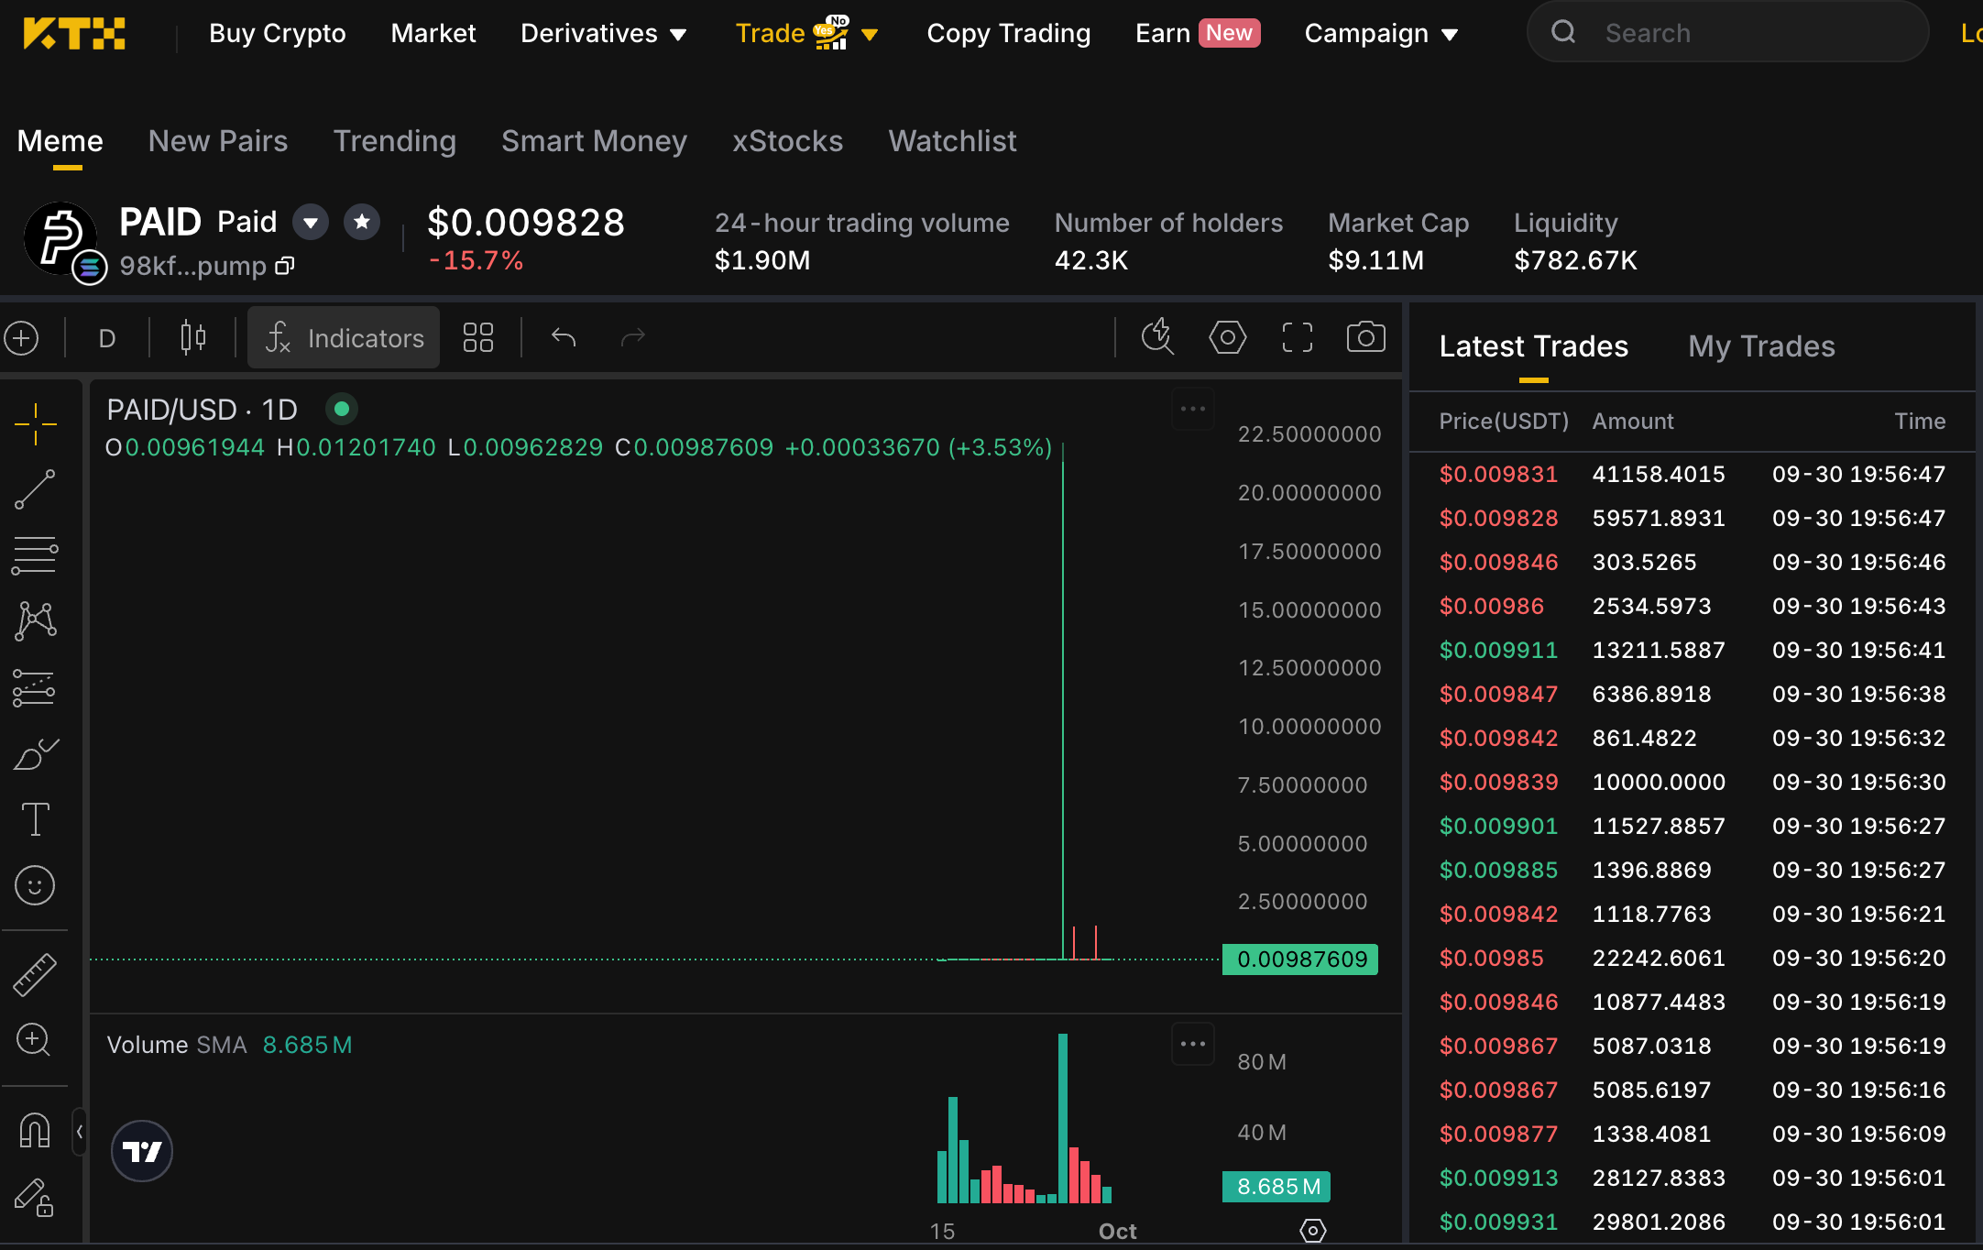Select the text annotation tool
Image resolution: width=1983 pixels, height=1250 pixels.
(36, 819)
